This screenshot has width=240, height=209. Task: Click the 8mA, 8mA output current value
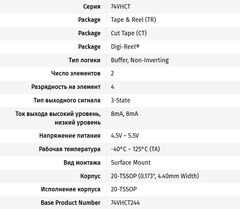pyautogui.click(x=125, y=114)
